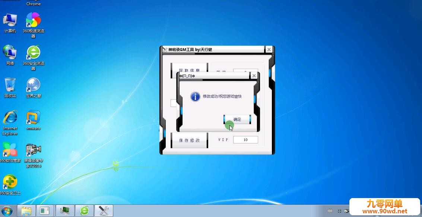This screenshot has height=217, width=422.
Task: Select the 360软件管家 desktop shortcut
Action: [x=10, y=153]
